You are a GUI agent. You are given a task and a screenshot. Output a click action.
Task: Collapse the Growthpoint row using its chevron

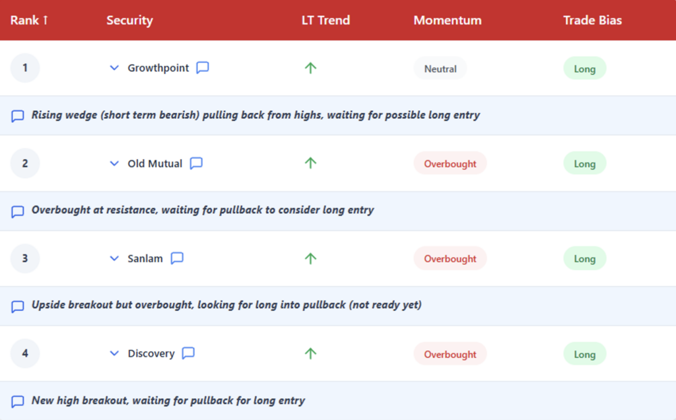(x=114, y=68)
